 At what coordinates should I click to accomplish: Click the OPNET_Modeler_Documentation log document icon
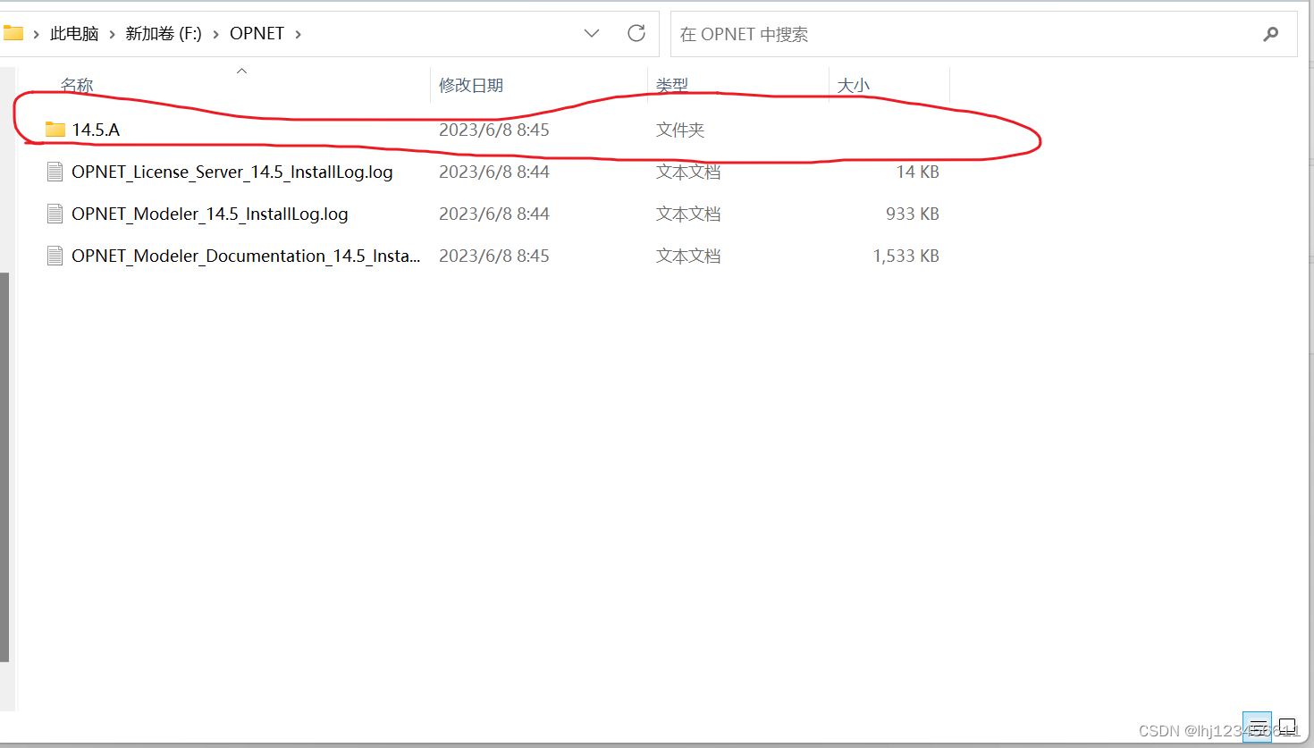coord(54,255)
